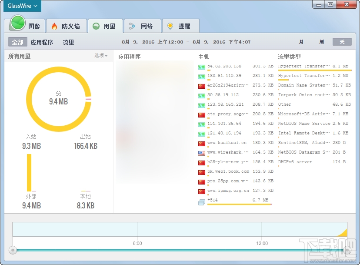Open the GlassWire main menu dropdown

22,6
